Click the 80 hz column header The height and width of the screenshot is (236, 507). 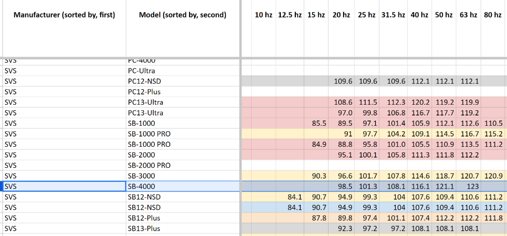coord(493,29)
